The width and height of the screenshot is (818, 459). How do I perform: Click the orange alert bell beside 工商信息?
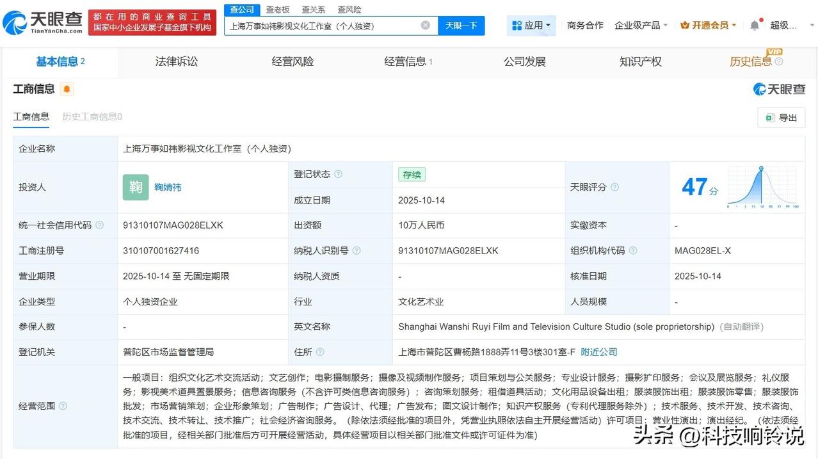pos(67,89)
